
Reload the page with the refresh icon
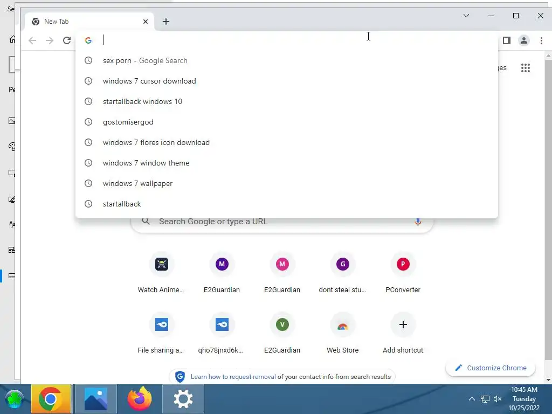pos(67,40)
